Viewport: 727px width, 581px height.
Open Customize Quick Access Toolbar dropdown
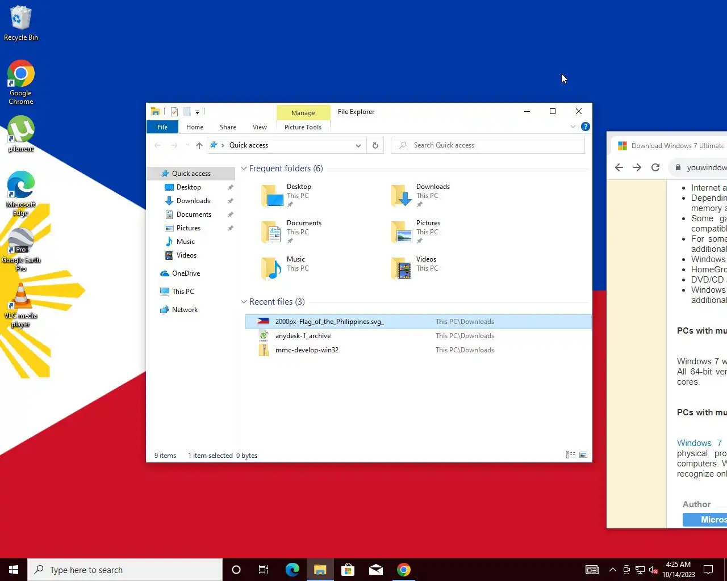tap(197, 112)
